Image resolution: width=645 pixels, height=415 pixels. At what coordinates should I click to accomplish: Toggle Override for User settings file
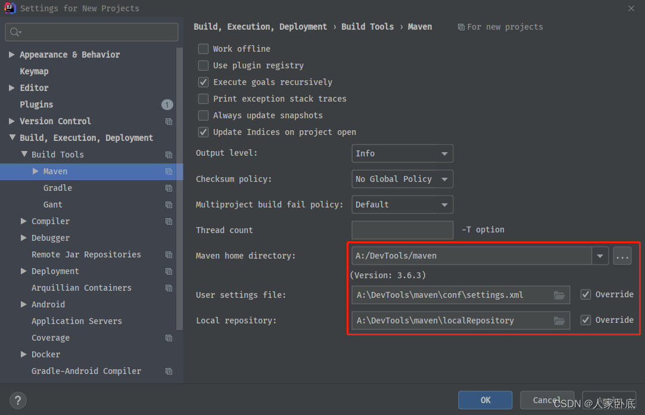[x=586, y=294]
